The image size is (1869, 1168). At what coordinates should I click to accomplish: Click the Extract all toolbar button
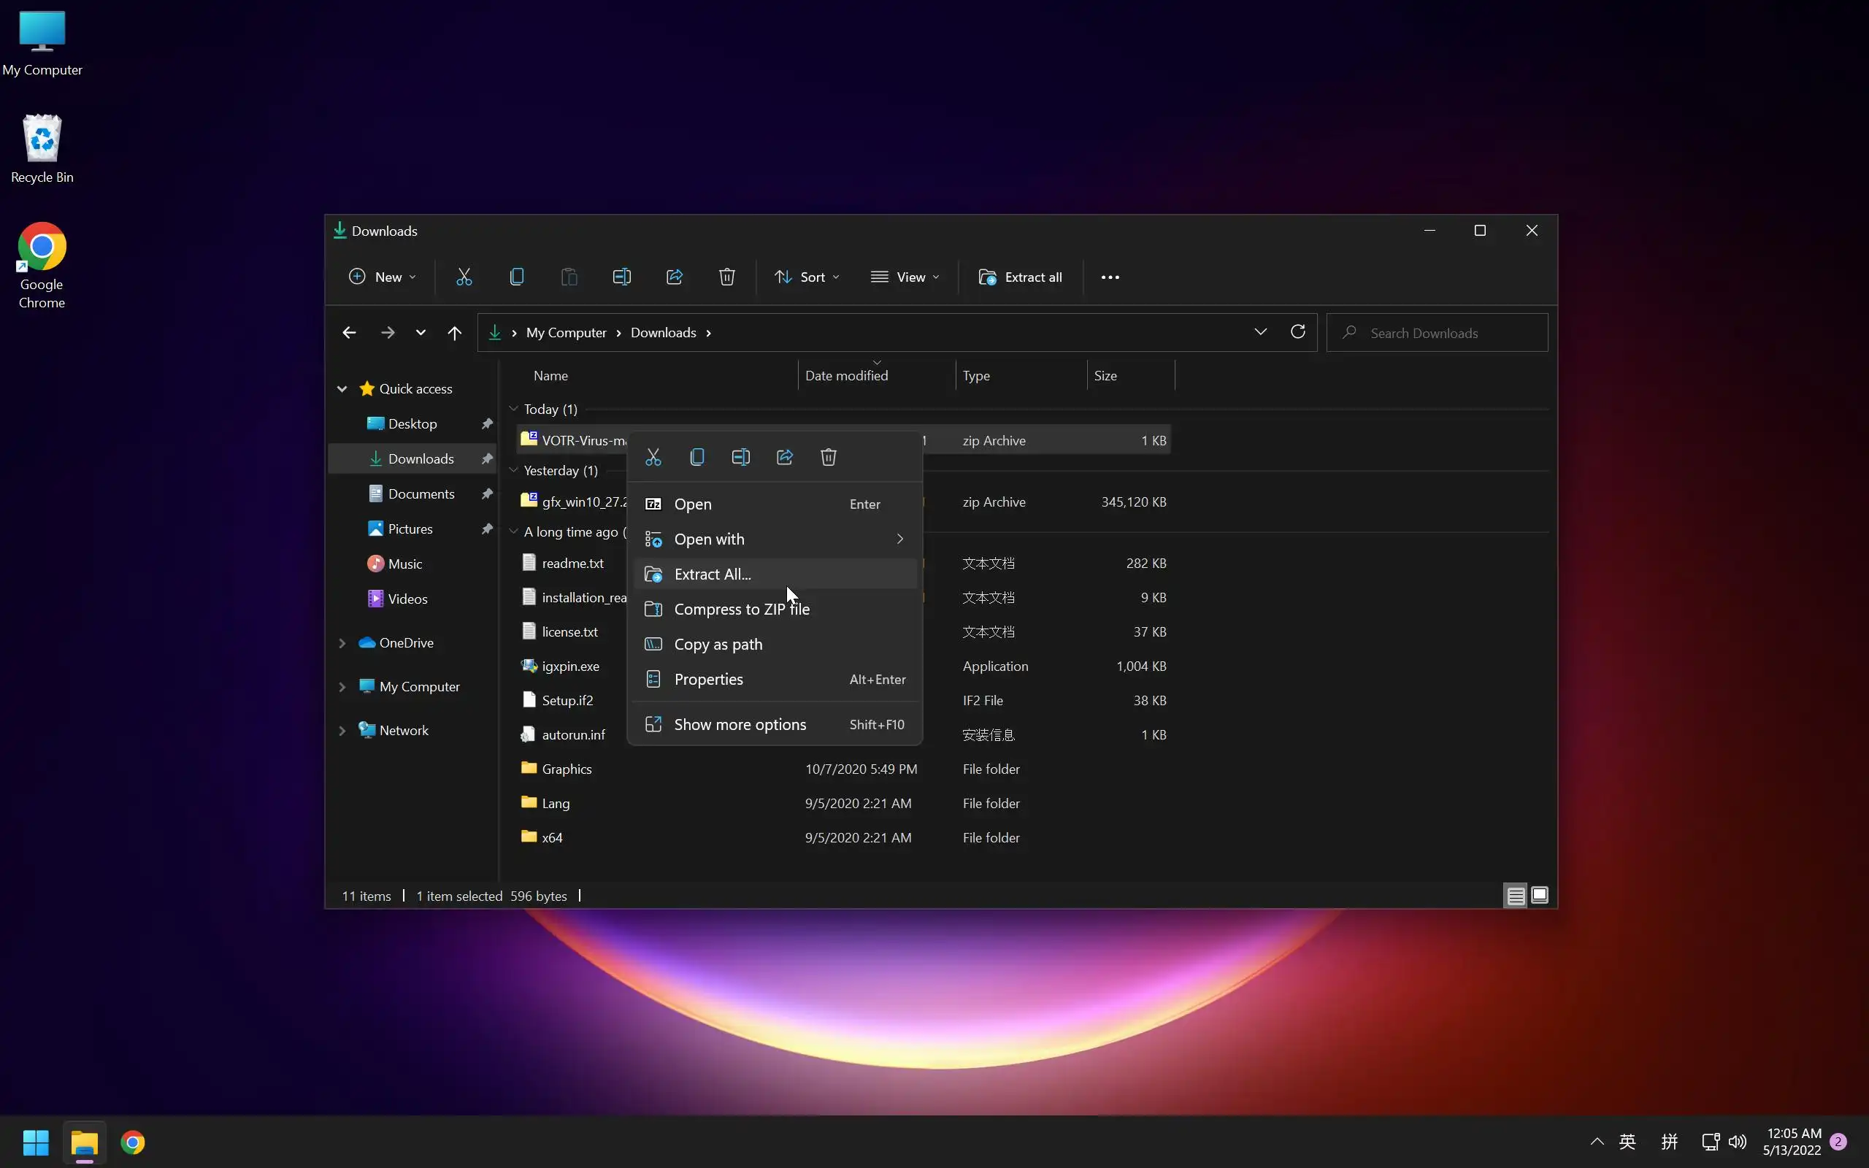point(1020,277)
